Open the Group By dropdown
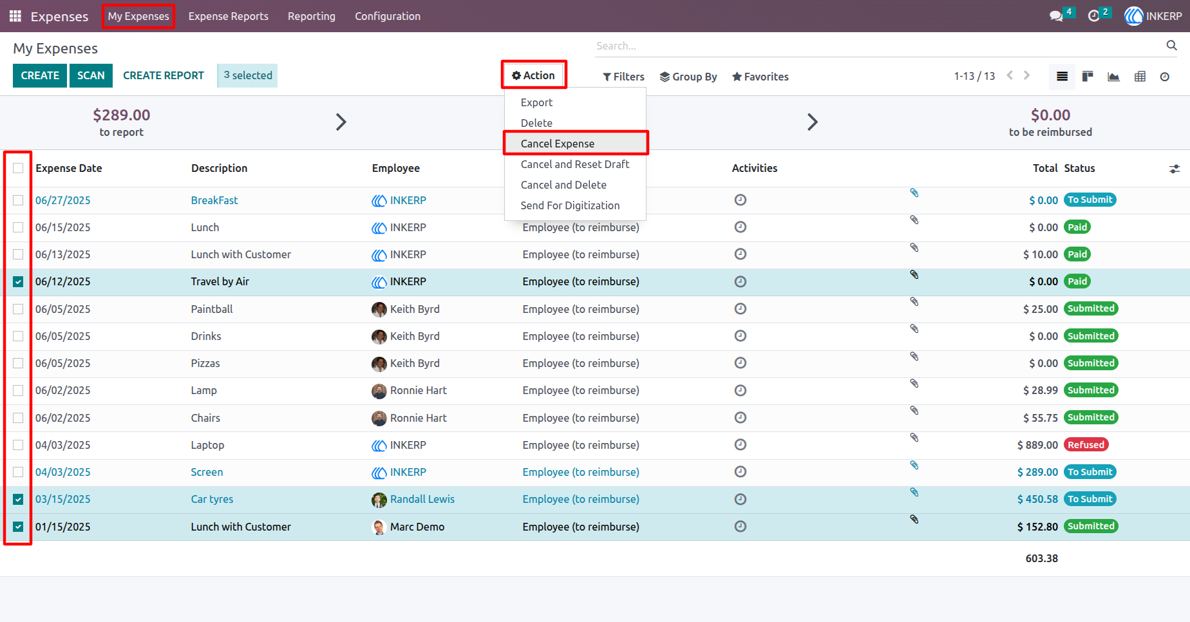The width and height of the screenshot is (1190, 622). tap(688, 77)
